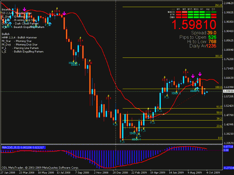This screenshot has height=175, width=234.
Task: Click the 100.0 Fibonacci level label
Action: [x=219, y=87]
